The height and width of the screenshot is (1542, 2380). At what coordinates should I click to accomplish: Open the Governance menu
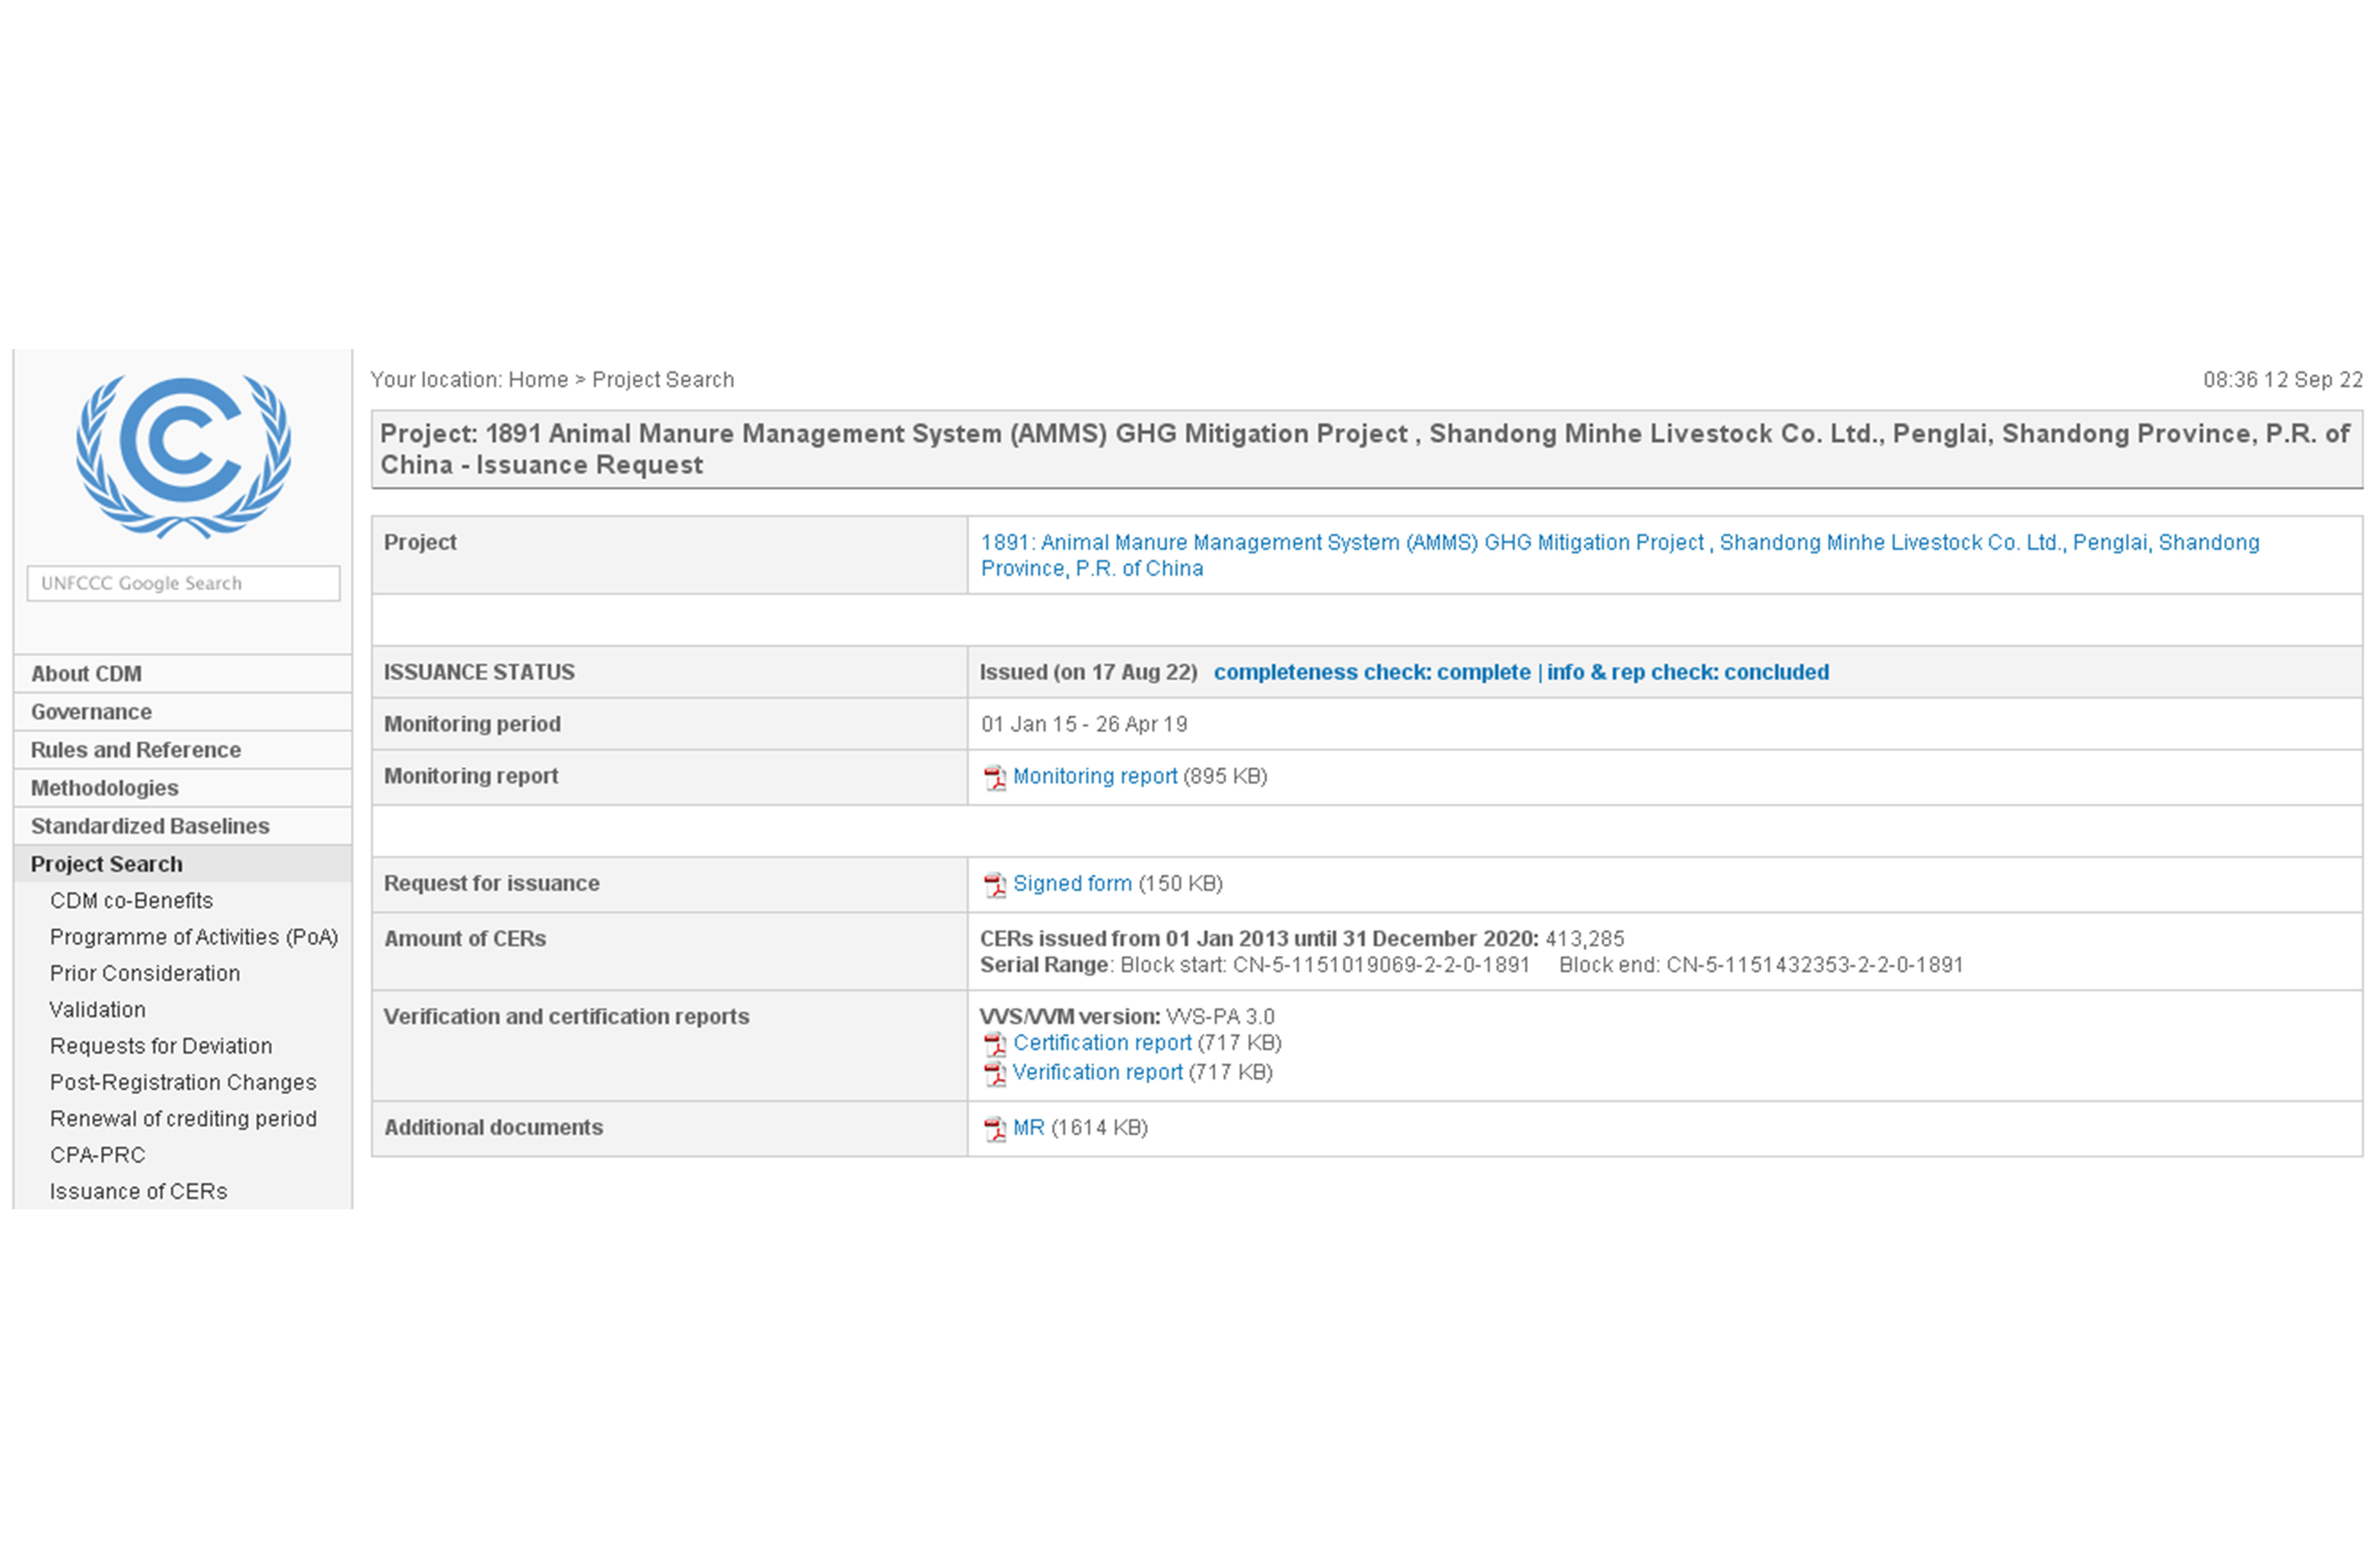[91, 712]
